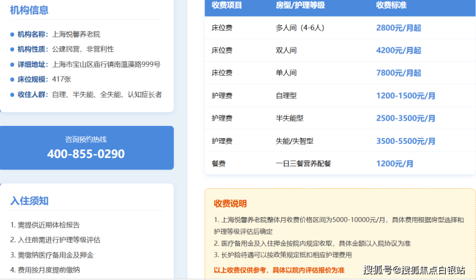This screenshot has height=280, width=476.
Task: Click the 417张 bed count value
Action: click(62, 80)
